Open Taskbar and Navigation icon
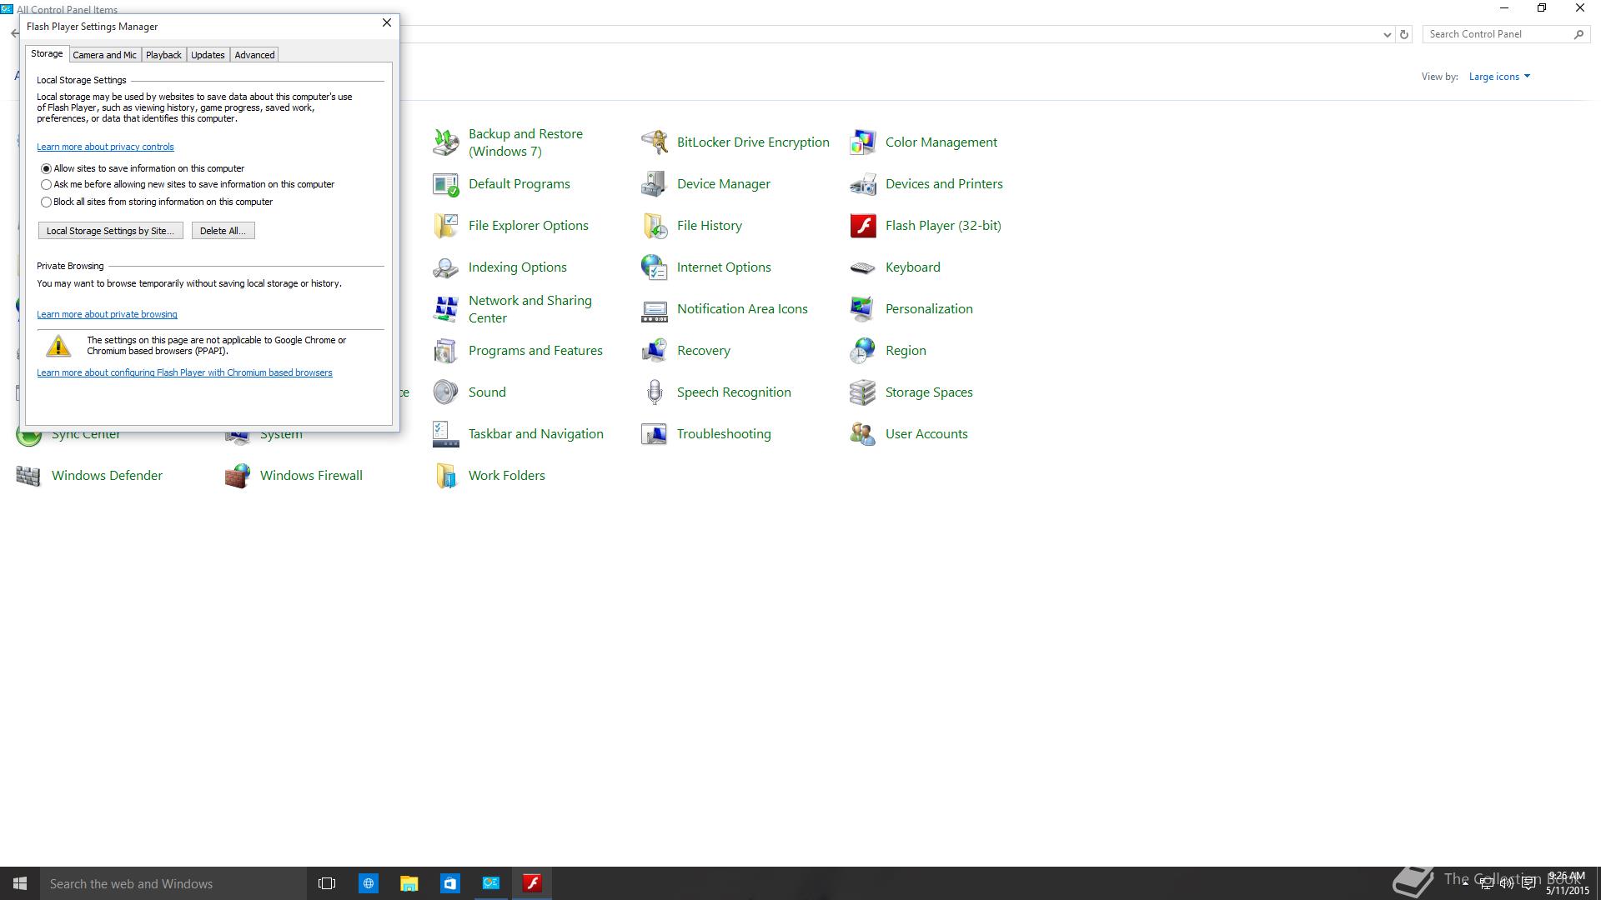1601x900 pixels. pyautogui.click(x=445, y=434)
